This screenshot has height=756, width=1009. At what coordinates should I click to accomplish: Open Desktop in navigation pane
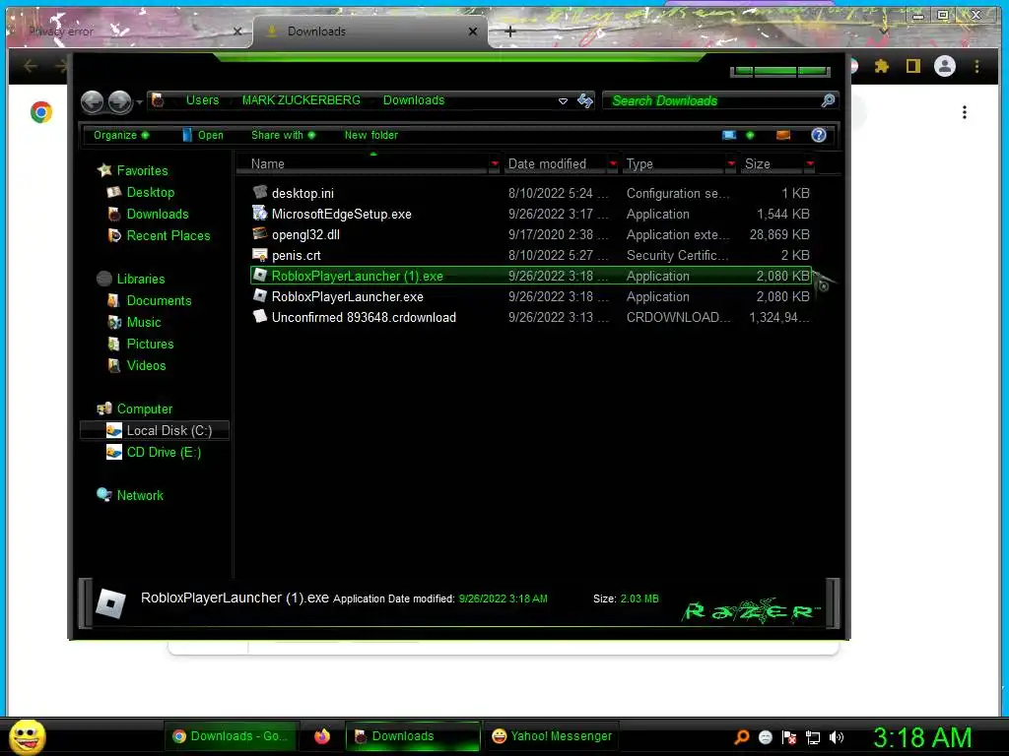(x=141, y=192)
